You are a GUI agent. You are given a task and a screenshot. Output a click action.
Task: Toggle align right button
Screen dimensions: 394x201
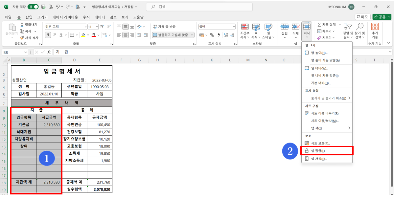132,35
